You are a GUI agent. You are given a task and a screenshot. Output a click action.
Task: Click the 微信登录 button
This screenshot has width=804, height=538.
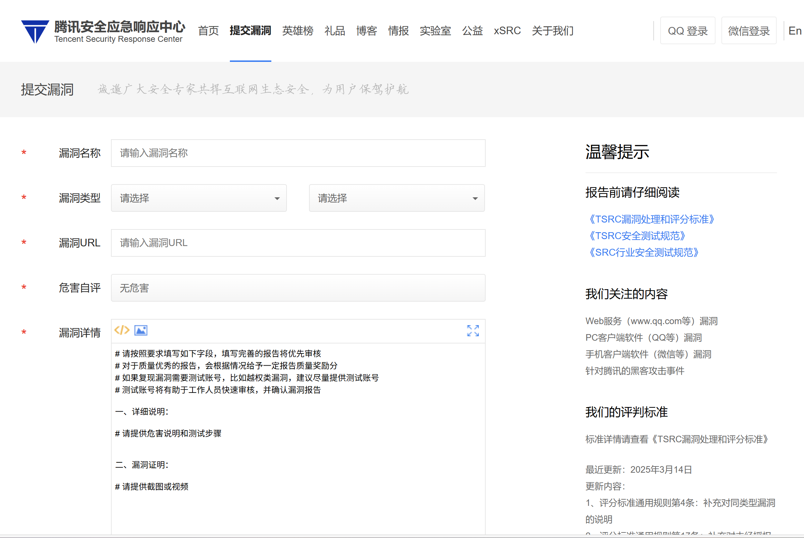[749, 31]
